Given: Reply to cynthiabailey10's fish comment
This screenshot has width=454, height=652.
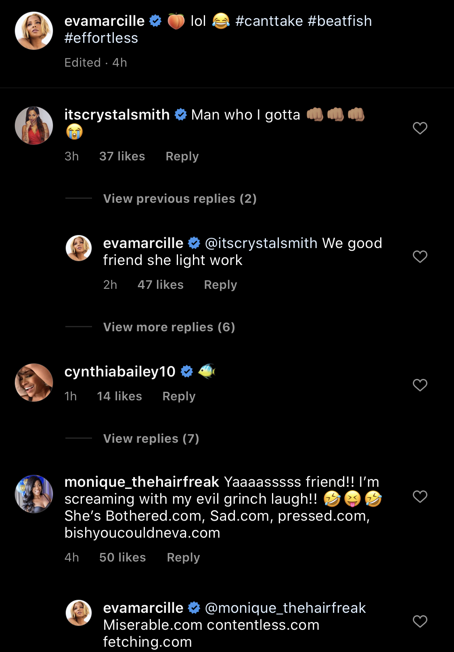Looking at the screenshot, I should [x=179, y=396].
